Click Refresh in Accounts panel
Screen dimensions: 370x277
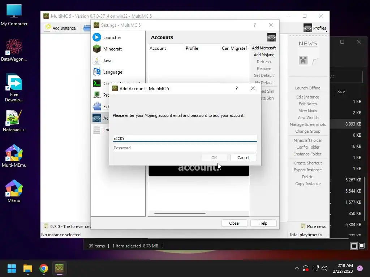264,62
